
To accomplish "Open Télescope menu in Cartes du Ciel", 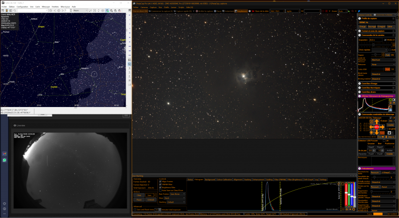I will (46, 6).
